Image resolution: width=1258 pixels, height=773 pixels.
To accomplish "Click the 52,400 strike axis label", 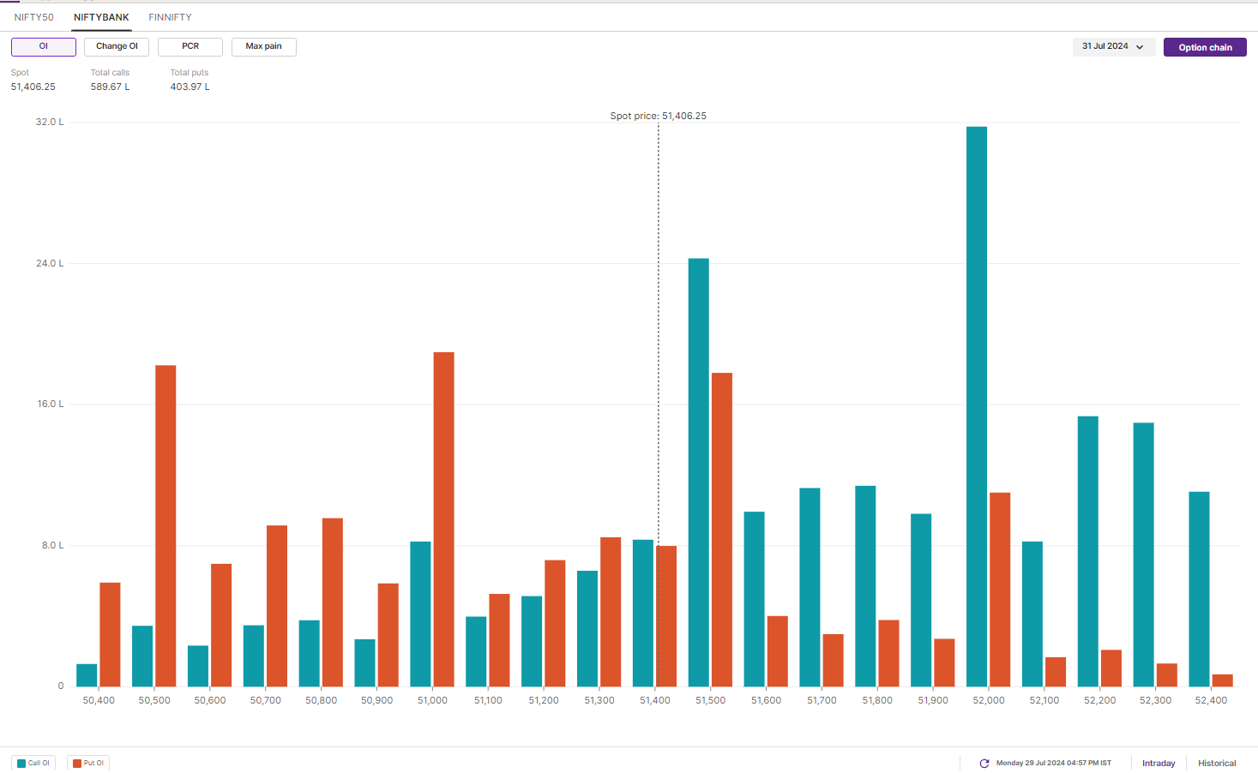I will 1211,700.
